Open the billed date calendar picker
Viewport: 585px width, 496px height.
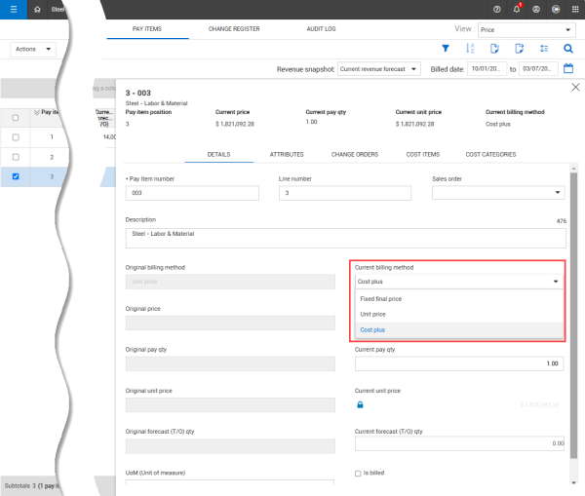pos(568,69)
